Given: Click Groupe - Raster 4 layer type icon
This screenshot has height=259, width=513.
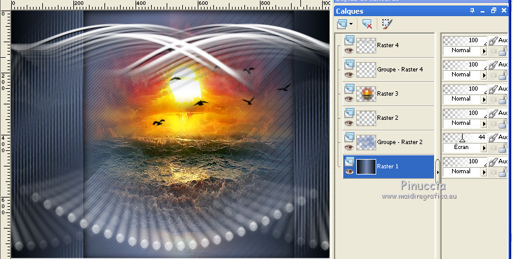Looking at the screenshot, I should click(349, 65).
